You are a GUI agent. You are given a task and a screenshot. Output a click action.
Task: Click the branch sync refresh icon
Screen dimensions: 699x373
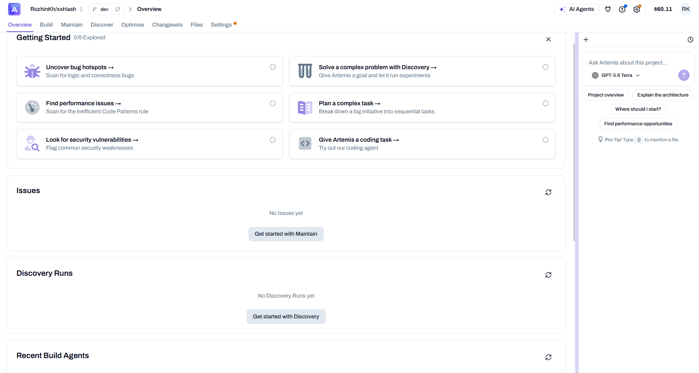118,9
